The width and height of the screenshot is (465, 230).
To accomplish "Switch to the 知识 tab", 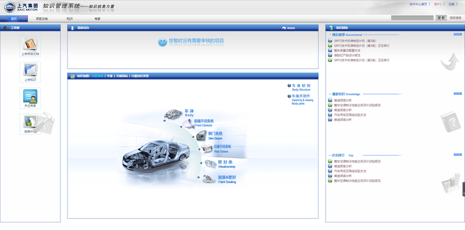I will click(x=70, y=19).
